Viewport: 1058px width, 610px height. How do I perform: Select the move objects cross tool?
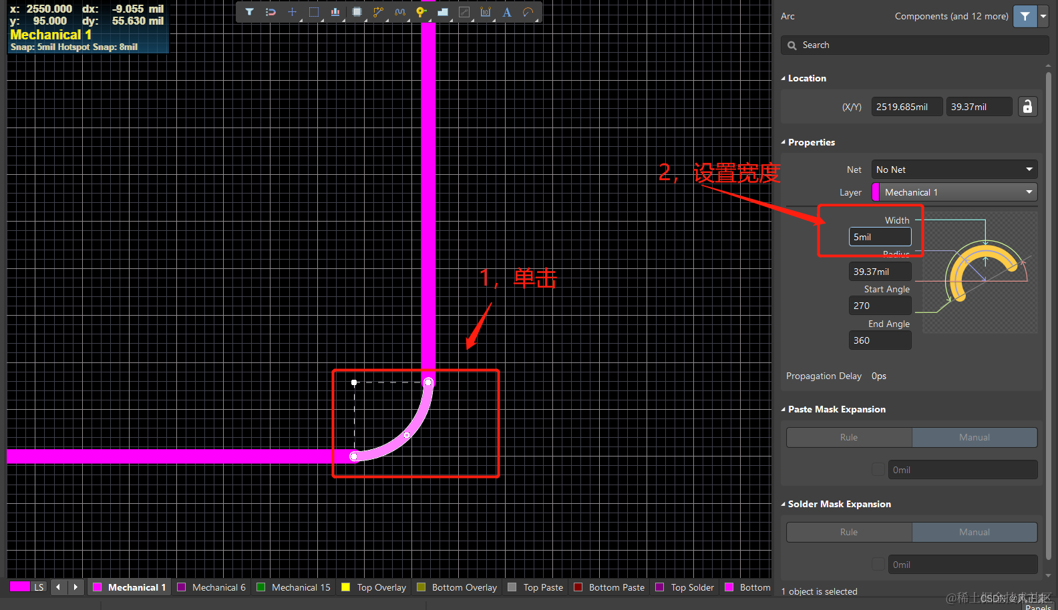pos(292,12)
